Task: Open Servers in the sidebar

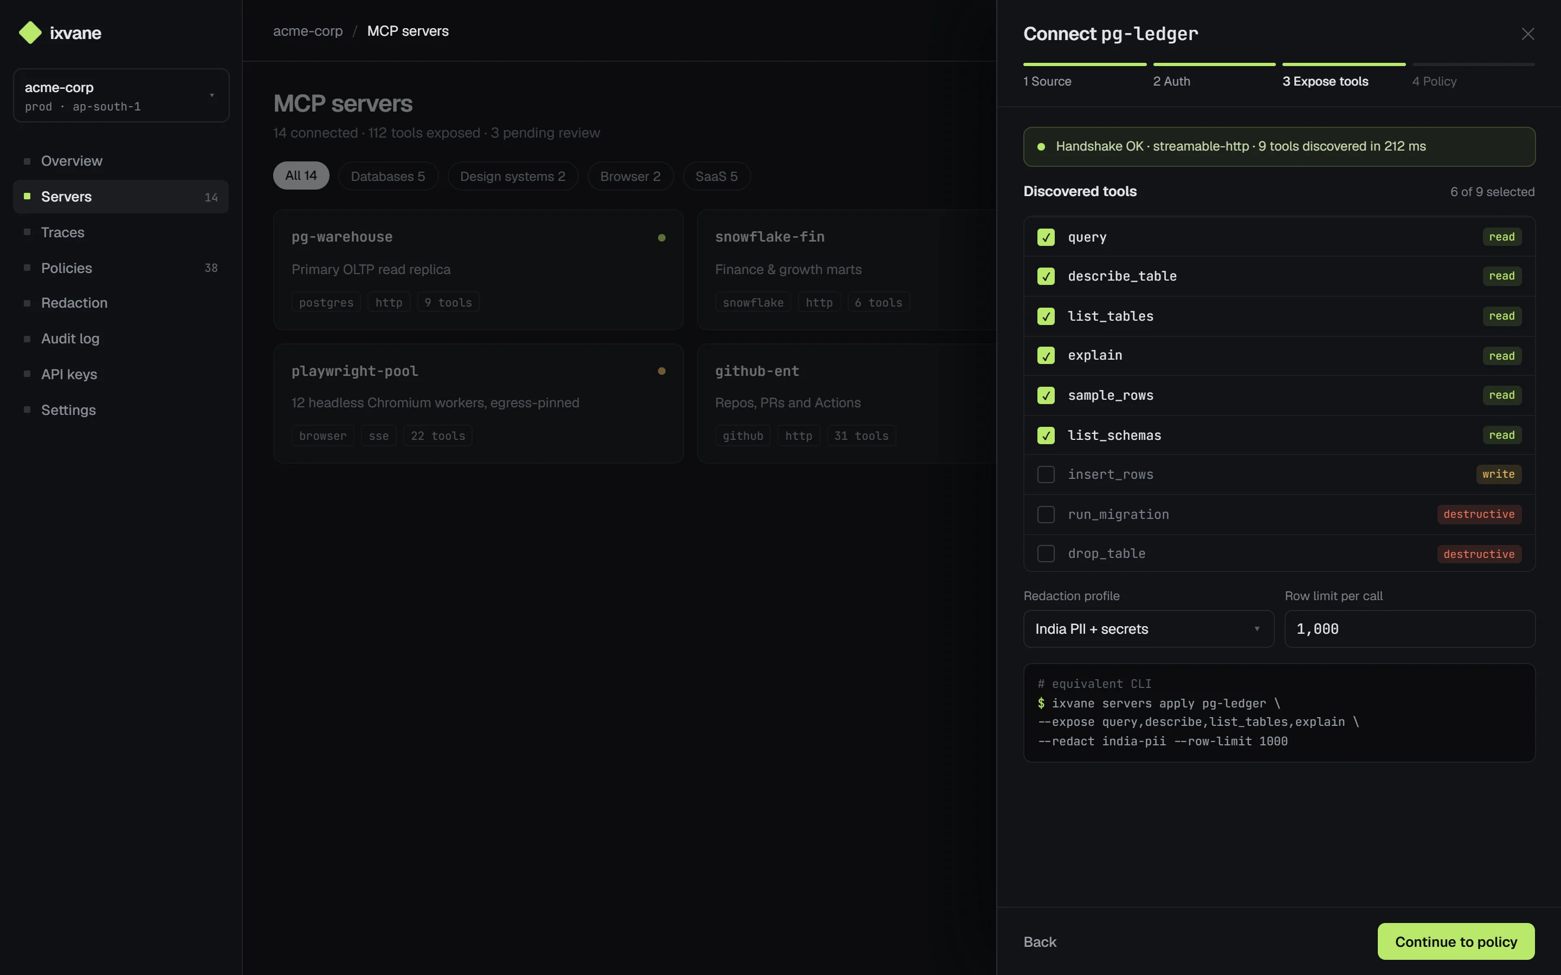Action: pyautogui.click(x=121, y=197)
